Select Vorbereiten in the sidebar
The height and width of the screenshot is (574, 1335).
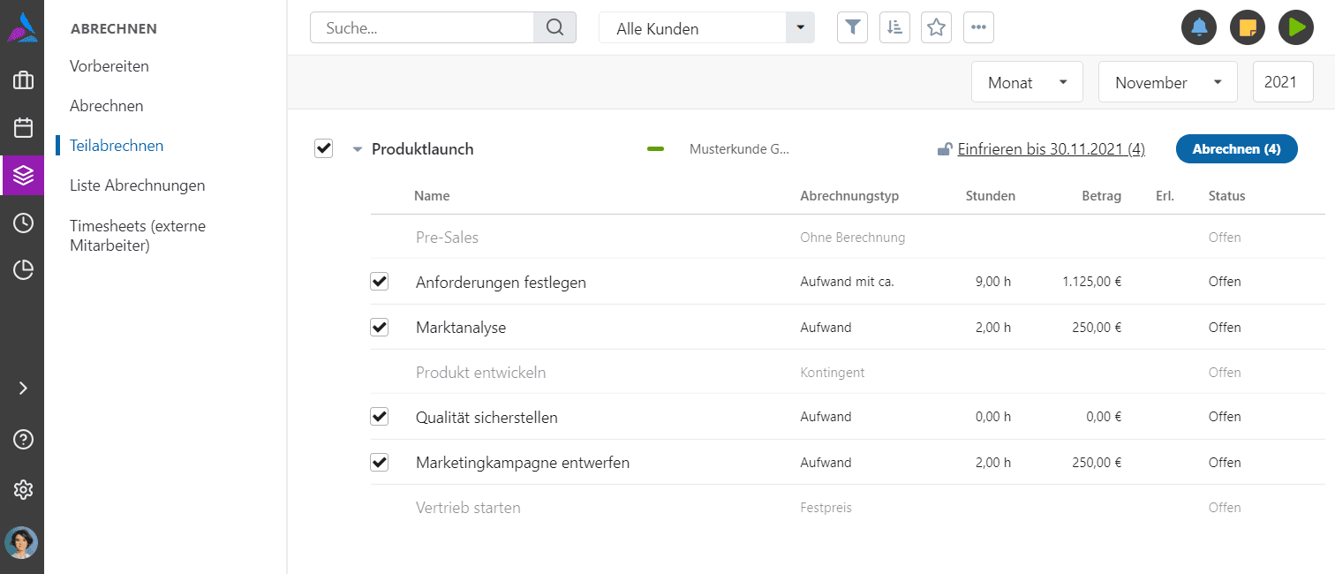[109, 66]
